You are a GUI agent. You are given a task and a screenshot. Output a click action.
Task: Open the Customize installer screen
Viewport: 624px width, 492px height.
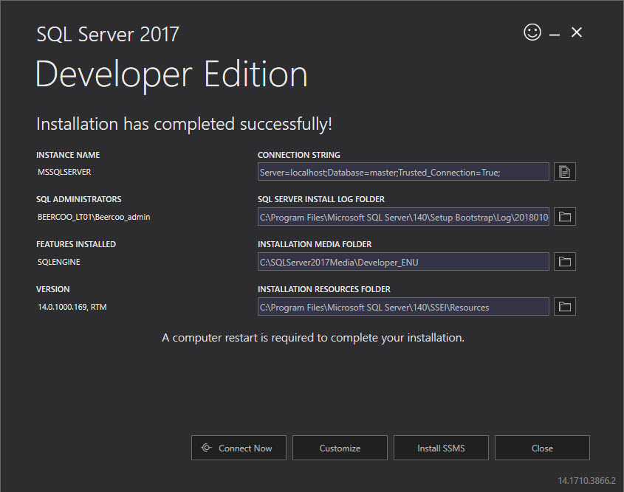coord(340,448)
